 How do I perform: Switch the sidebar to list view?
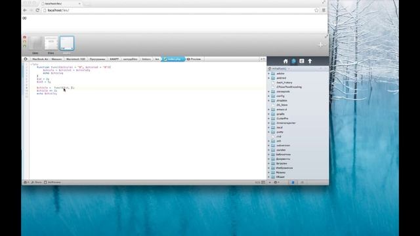(x=293, y=182)
